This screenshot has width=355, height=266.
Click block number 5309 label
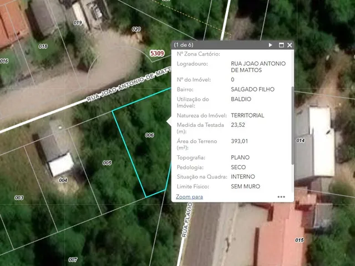point(157,53)
